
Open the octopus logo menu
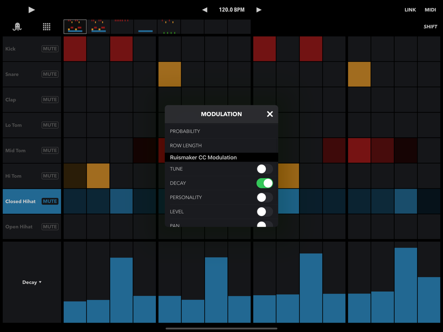point(17,27)
